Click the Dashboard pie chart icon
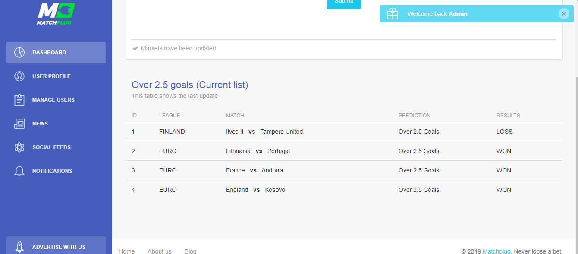 pos(19,53)
